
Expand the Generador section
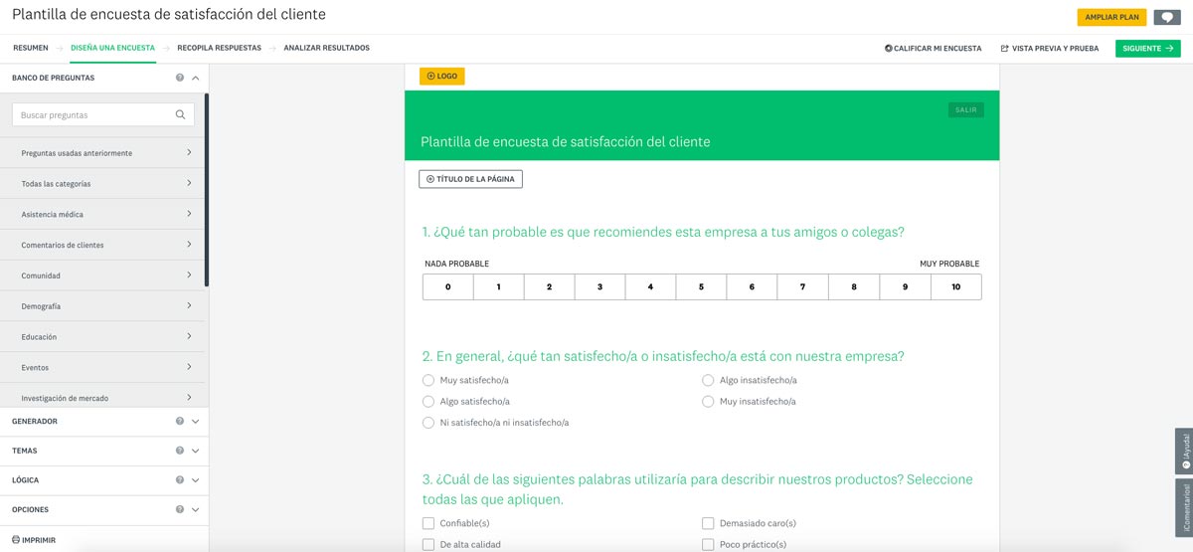tap(196, 422)
